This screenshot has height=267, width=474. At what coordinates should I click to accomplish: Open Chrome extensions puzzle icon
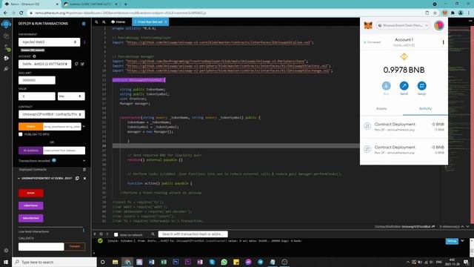coord(453,13)
